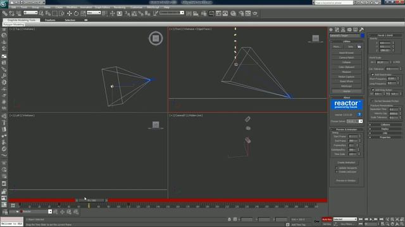Click the reactor help question mark icon

pos(359,115)
